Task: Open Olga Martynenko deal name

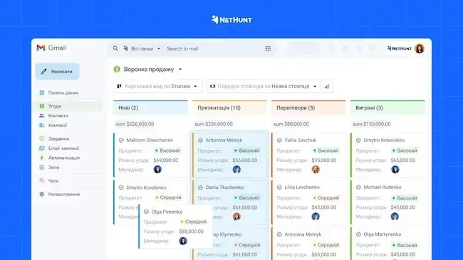Action: click(382, 234)
